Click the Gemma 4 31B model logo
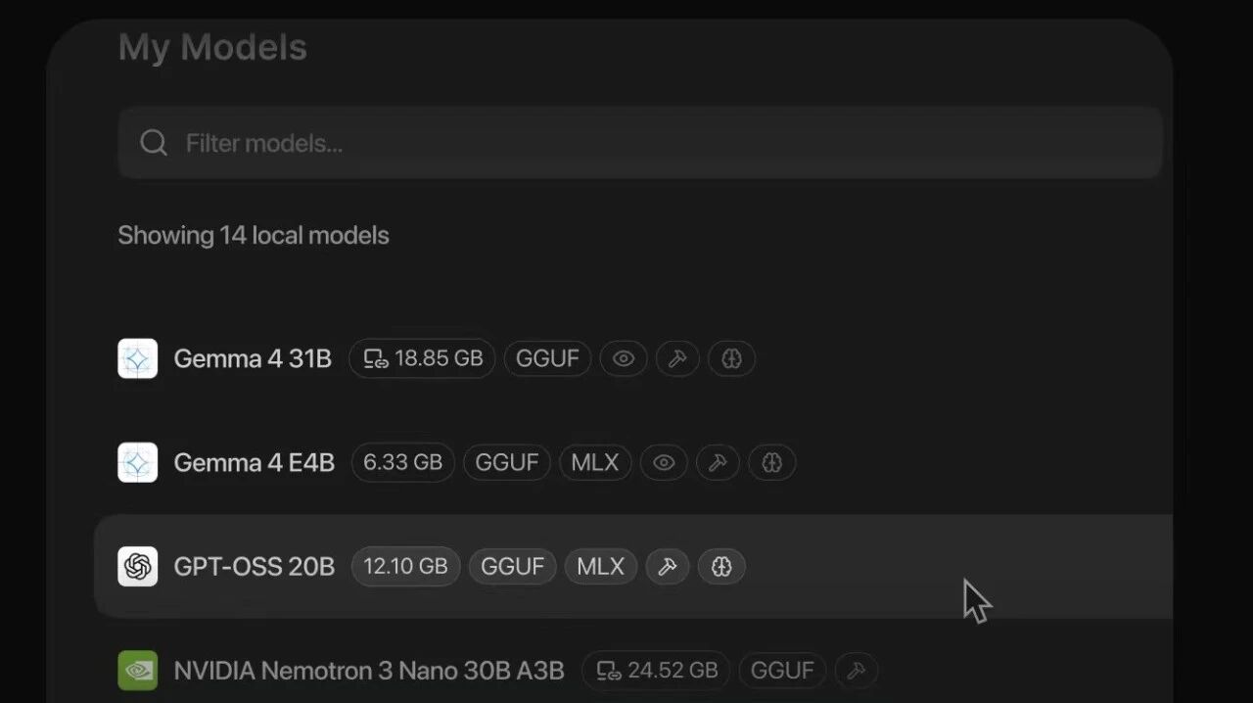Screen dimensions: 1253x703 click(138, 358)
